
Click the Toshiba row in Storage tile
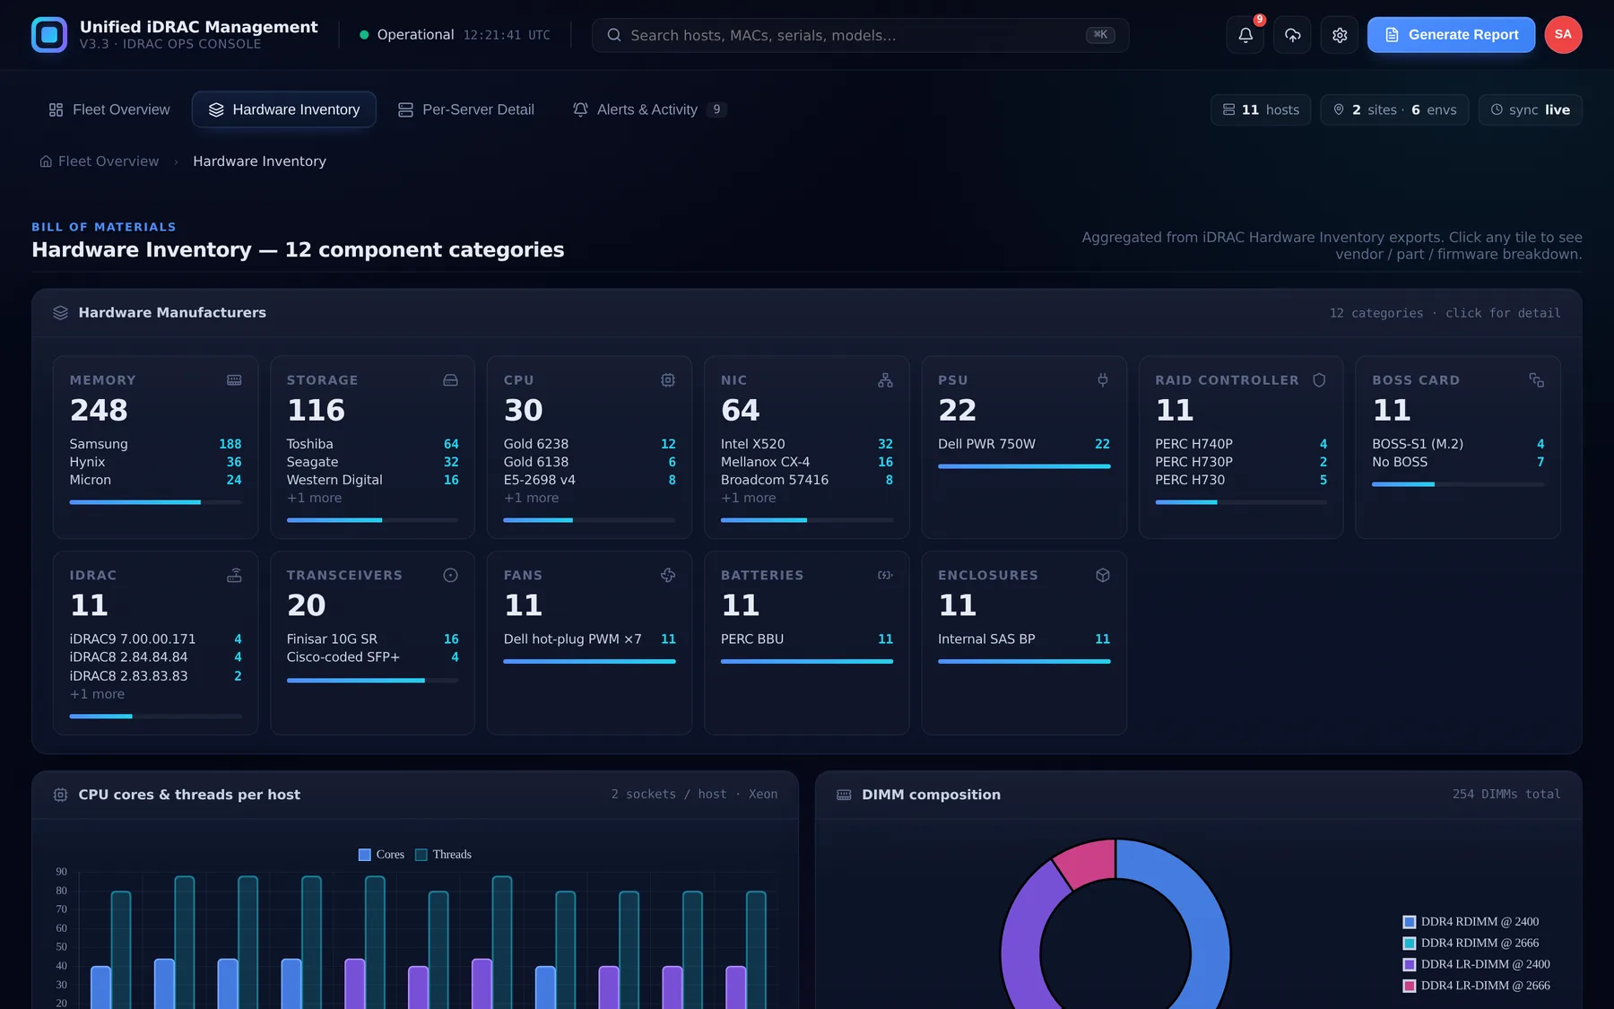click(x=372, y=444)
